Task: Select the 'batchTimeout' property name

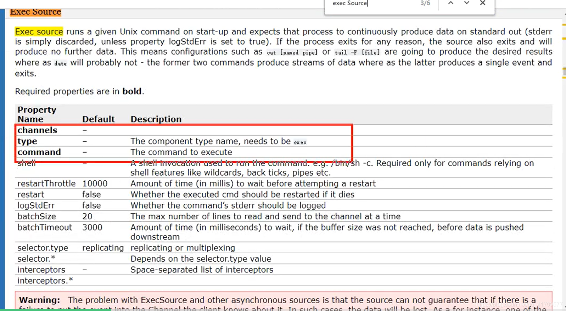Action: pos(45,227)
